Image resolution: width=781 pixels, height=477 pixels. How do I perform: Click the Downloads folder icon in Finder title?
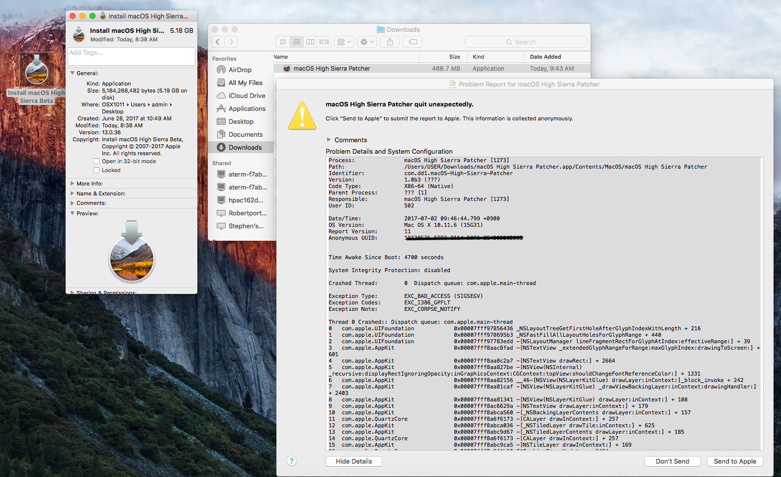tap(381, 29)
